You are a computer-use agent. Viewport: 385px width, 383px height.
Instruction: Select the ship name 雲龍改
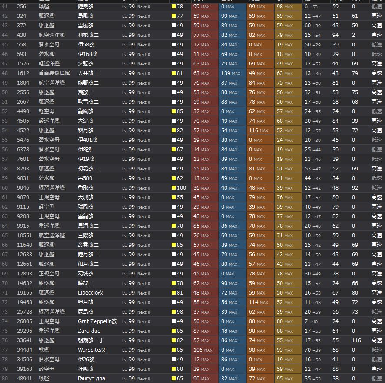(86, 216)
